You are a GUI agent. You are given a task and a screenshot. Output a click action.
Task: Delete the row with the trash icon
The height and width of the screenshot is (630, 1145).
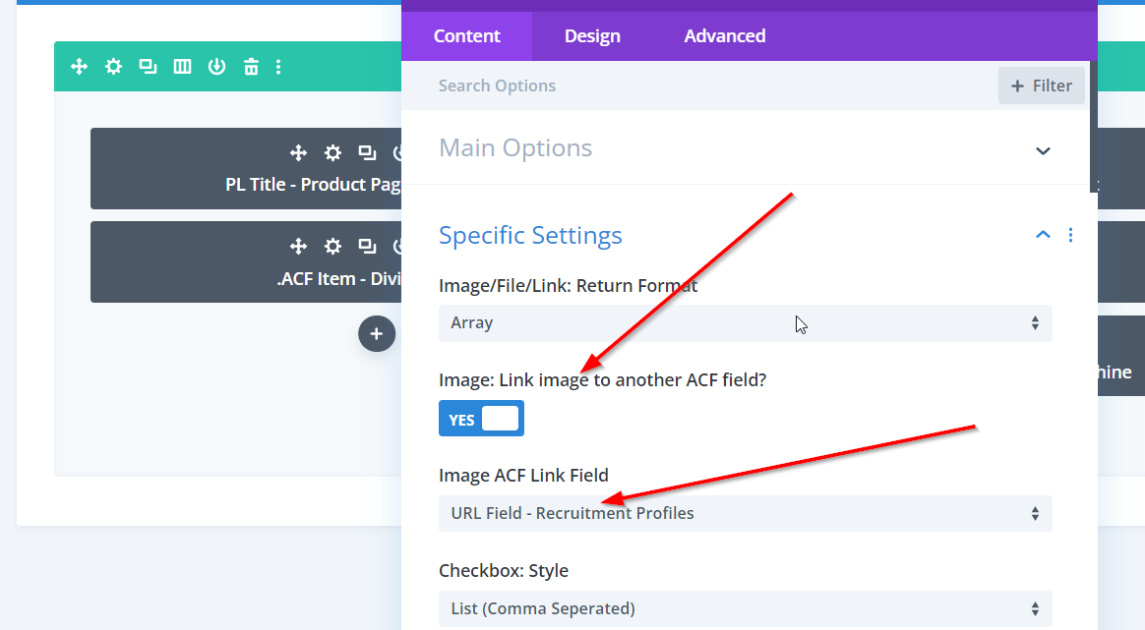(x=251, y=67)
